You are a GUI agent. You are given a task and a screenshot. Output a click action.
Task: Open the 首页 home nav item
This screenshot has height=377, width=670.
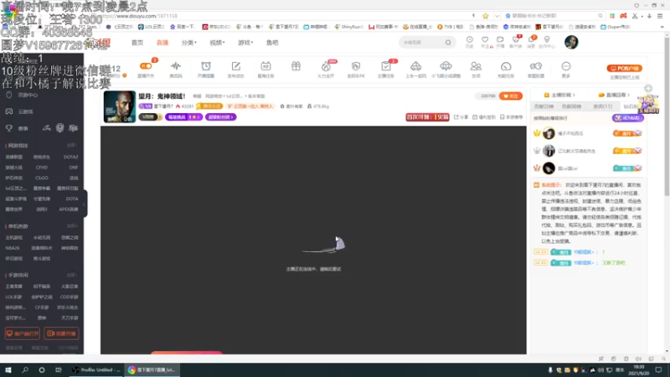[137, 43]
